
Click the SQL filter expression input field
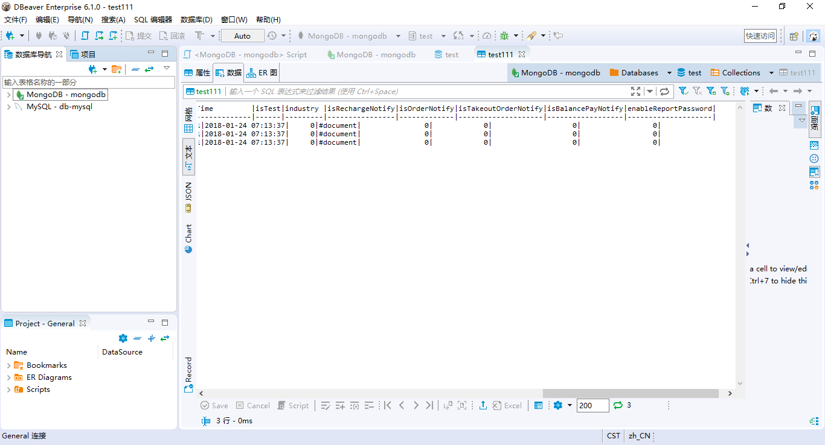(427, 92)
